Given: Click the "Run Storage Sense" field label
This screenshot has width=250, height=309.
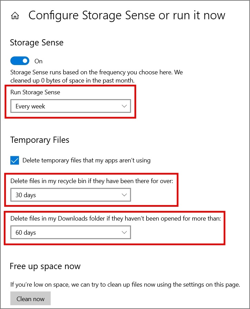Looking at the screenshot, I should (x=35, y=92).
